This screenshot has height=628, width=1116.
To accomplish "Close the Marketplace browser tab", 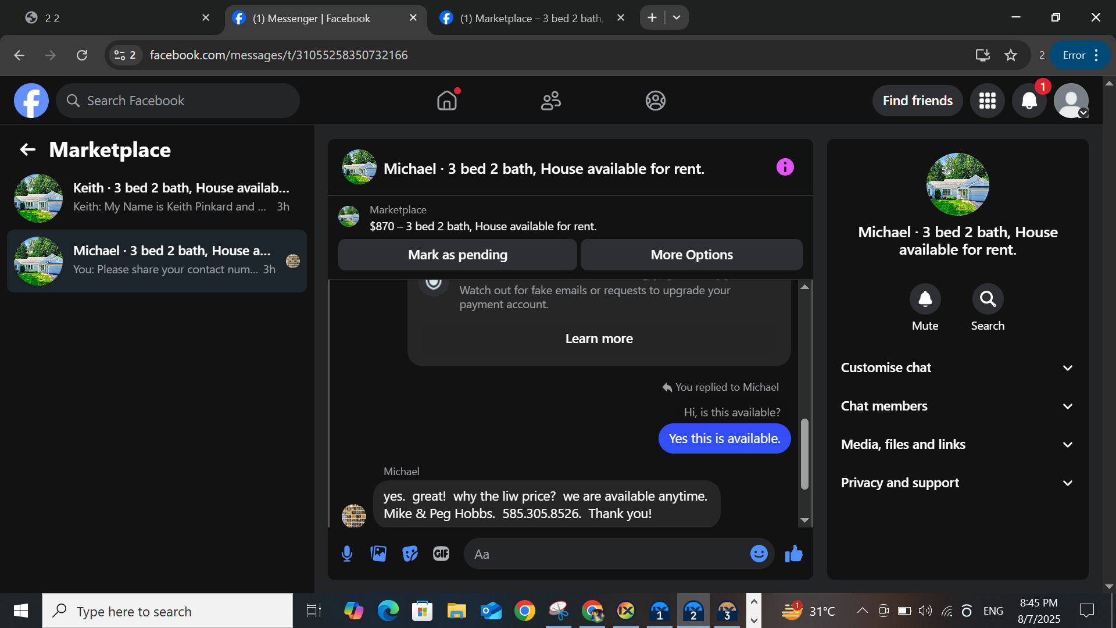I will [x=621, y=18].
